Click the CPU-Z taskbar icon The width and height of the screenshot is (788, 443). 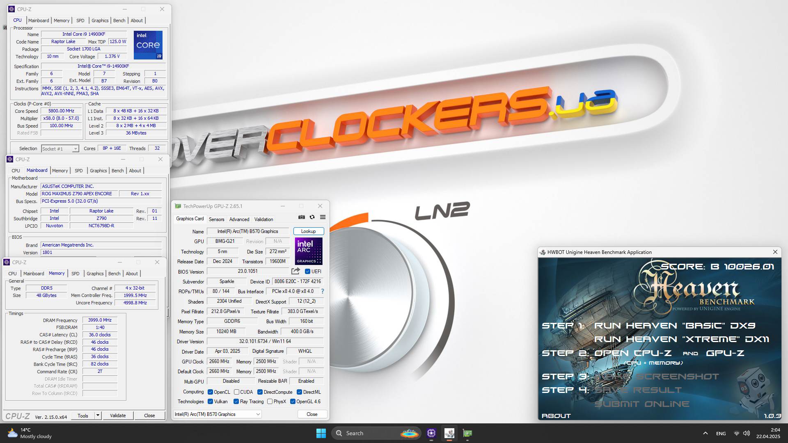[x=431, y=433]
